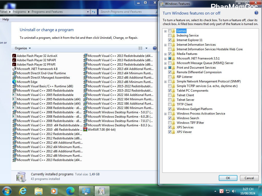Select the Microsoft Edge program icon
The image size is (262, 196).
14,82
